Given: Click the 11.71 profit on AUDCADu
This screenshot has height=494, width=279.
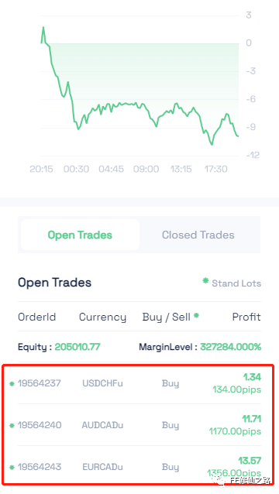Looking at the screenshot, I should click(x=252, y=419).
